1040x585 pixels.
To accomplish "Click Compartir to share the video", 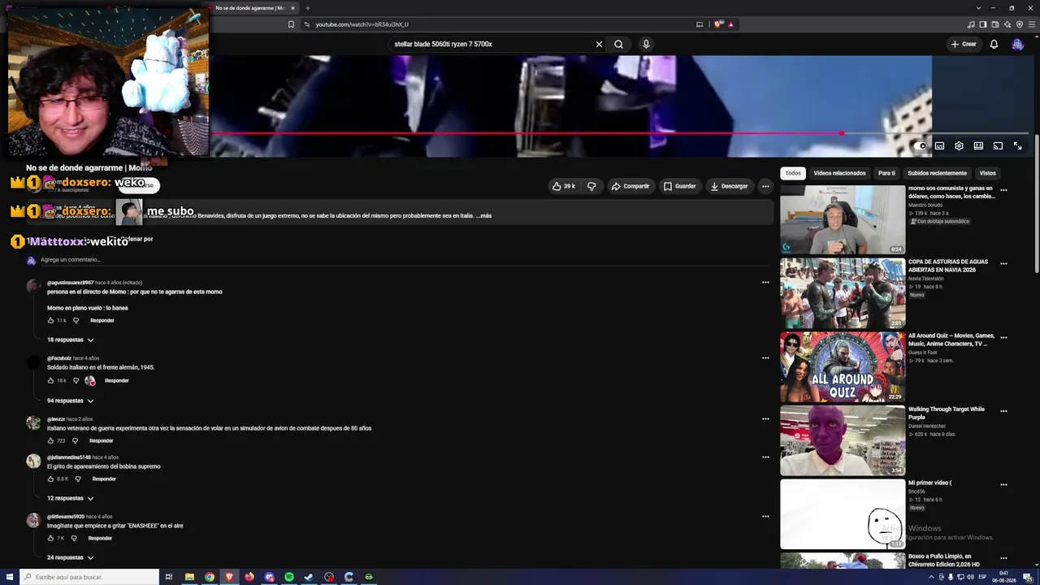I will click(x=630, y=186).
